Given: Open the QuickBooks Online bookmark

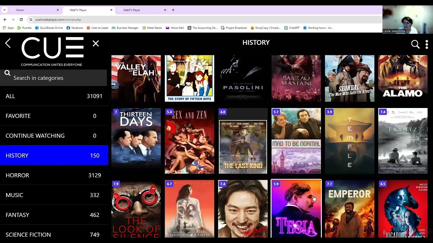Looking at the screenshot, I should point(49,28).
